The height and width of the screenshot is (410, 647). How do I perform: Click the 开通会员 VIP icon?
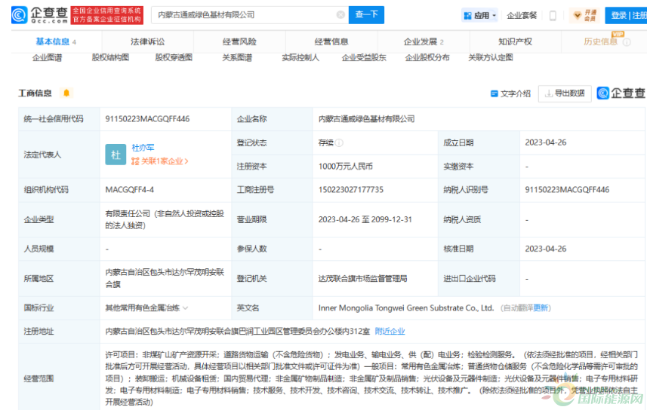[585, 16]
